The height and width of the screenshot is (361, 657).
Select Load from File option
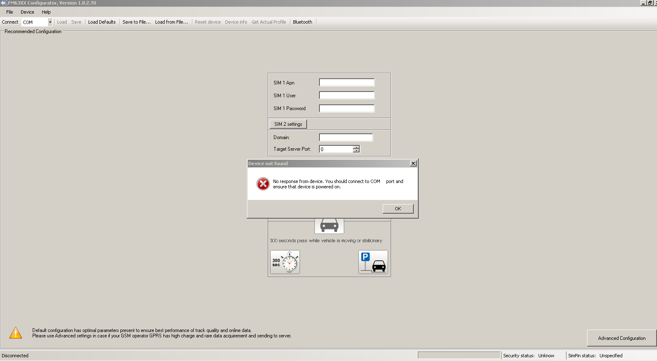click(x=171, y=22)
